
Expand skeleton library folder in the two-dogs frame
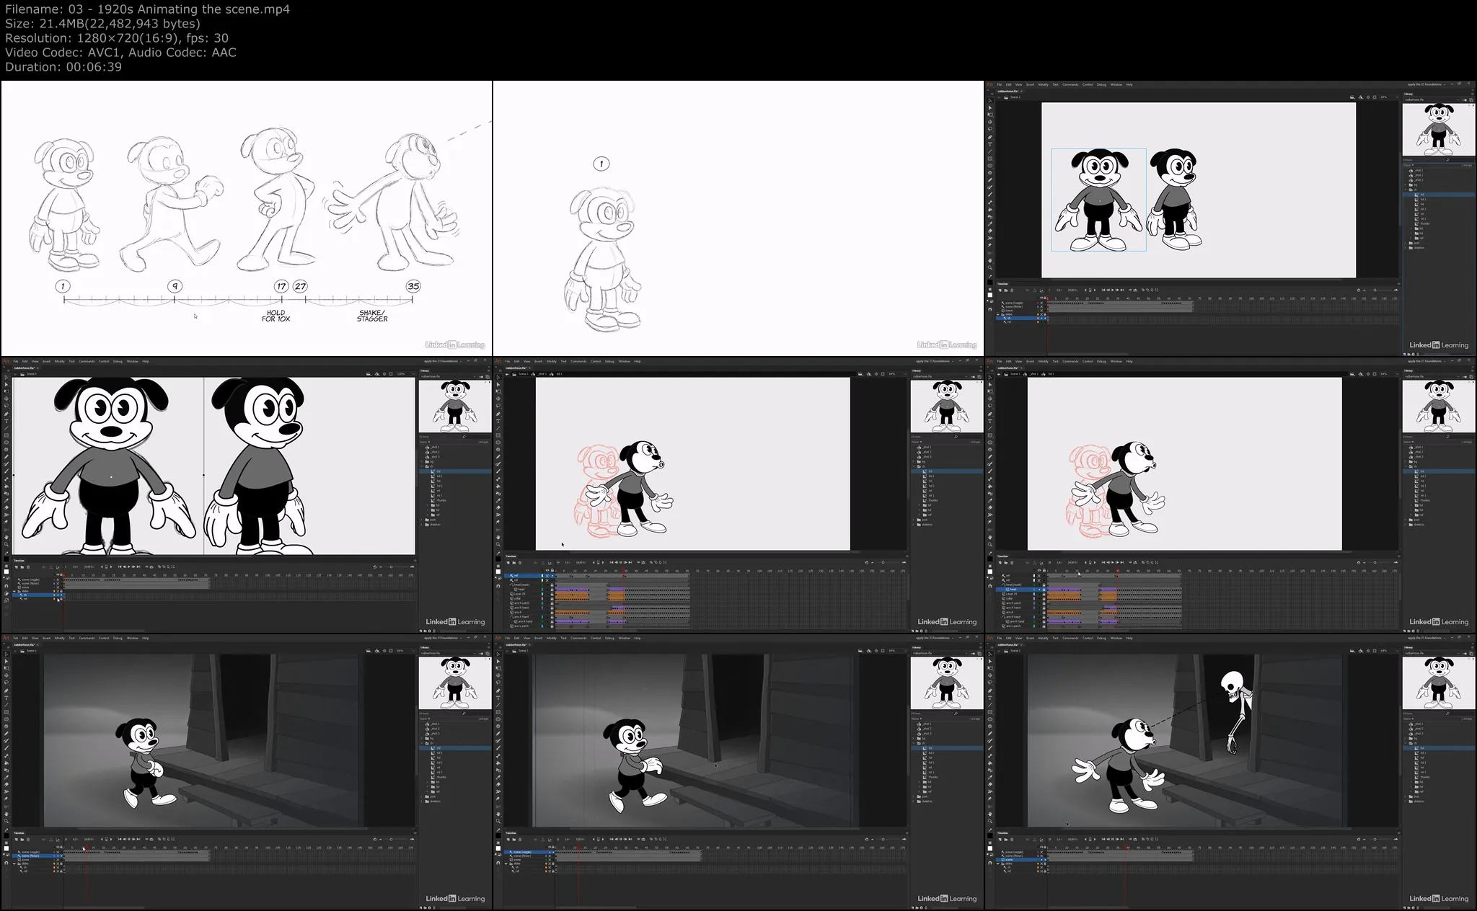(1406, 248)
